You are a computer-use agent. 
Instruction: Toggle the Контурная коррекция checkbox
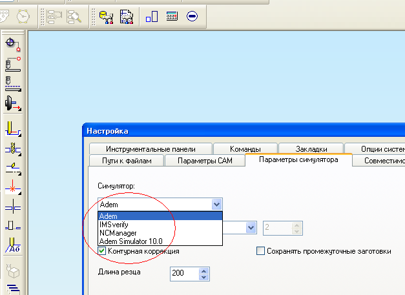click(x=102, y=251)
